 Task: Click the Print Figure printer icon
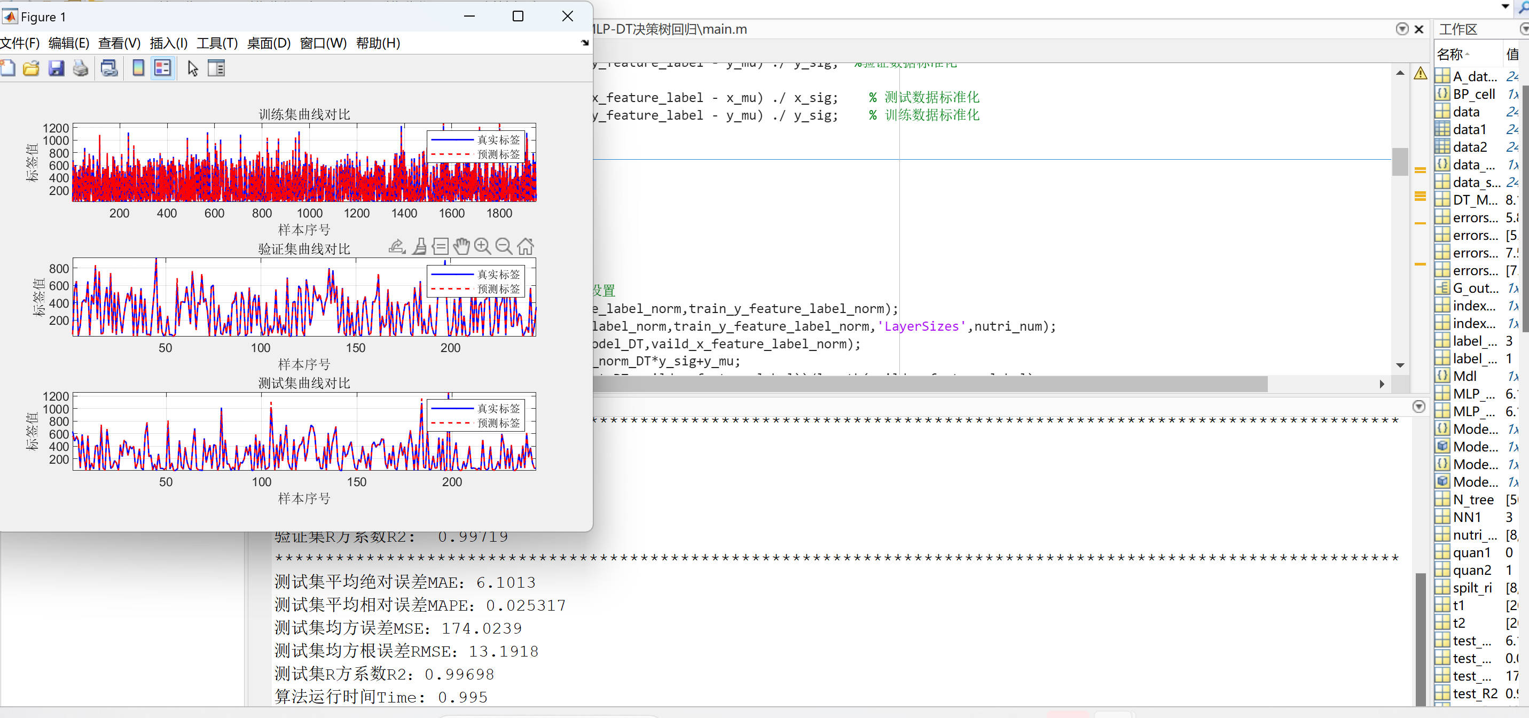[81, 68]
